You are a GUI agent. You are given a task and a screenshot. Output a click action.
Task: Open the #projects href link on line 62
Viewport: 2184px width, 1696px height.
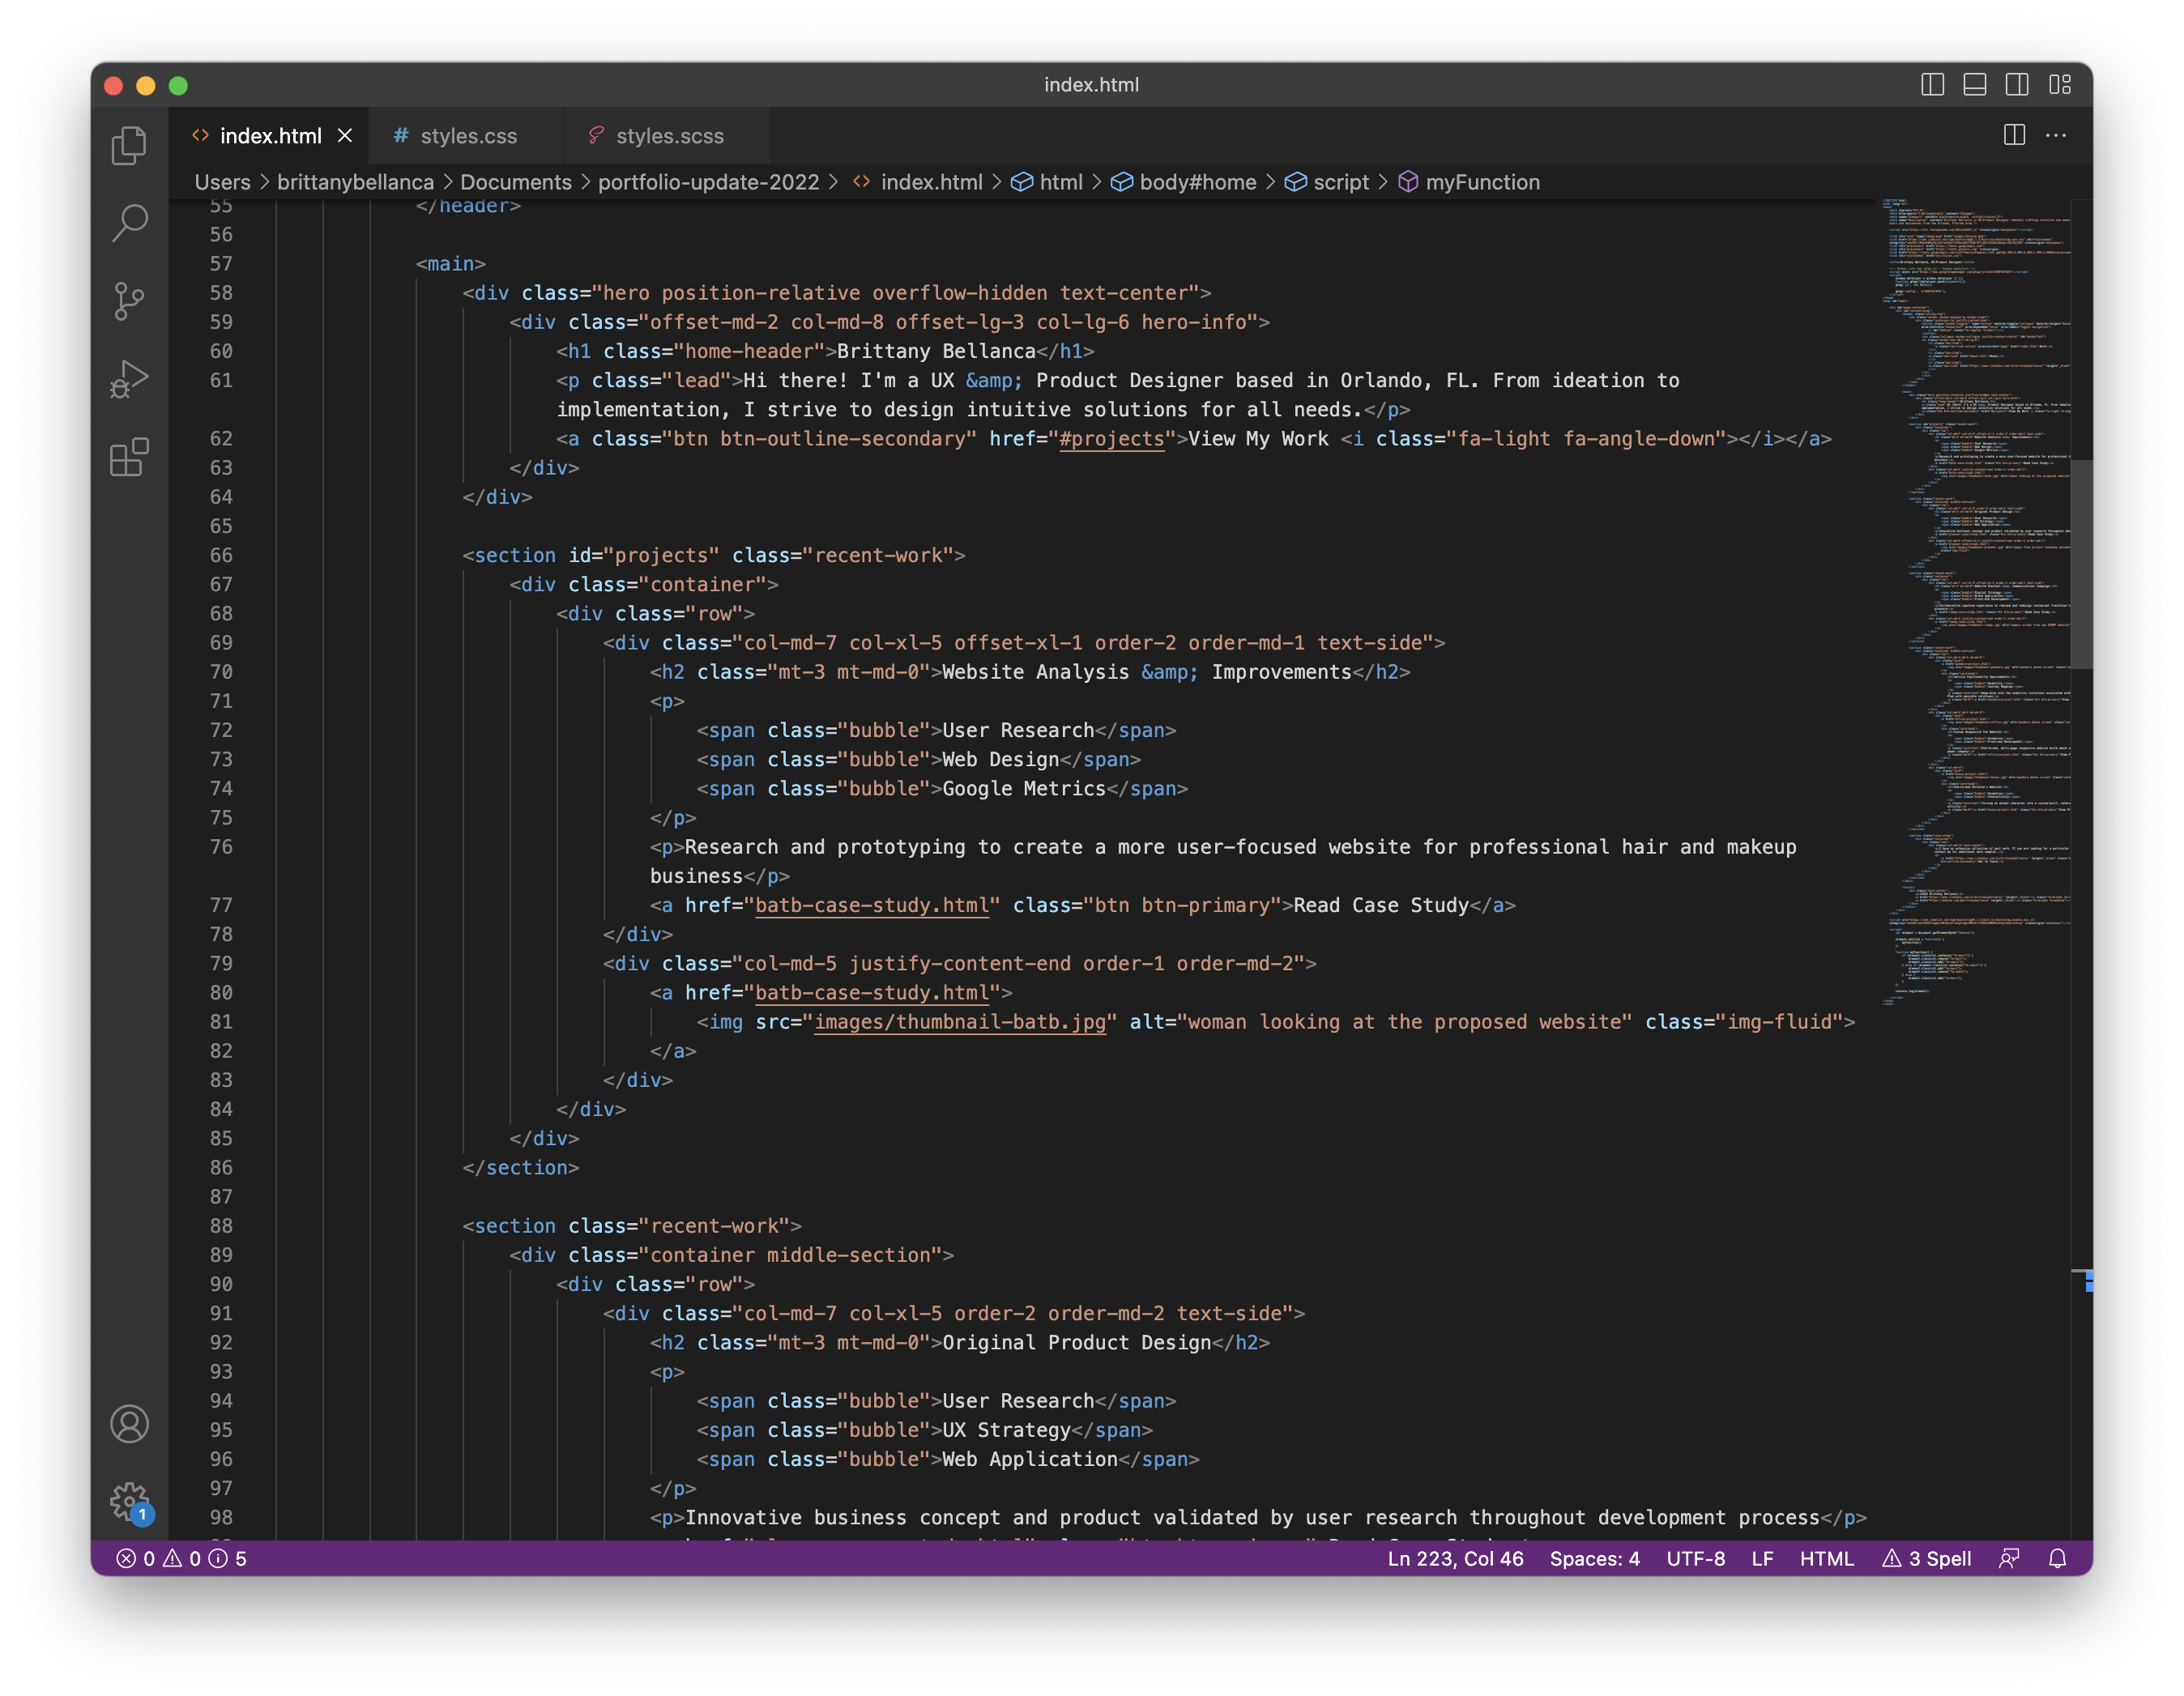[1112, 439]
